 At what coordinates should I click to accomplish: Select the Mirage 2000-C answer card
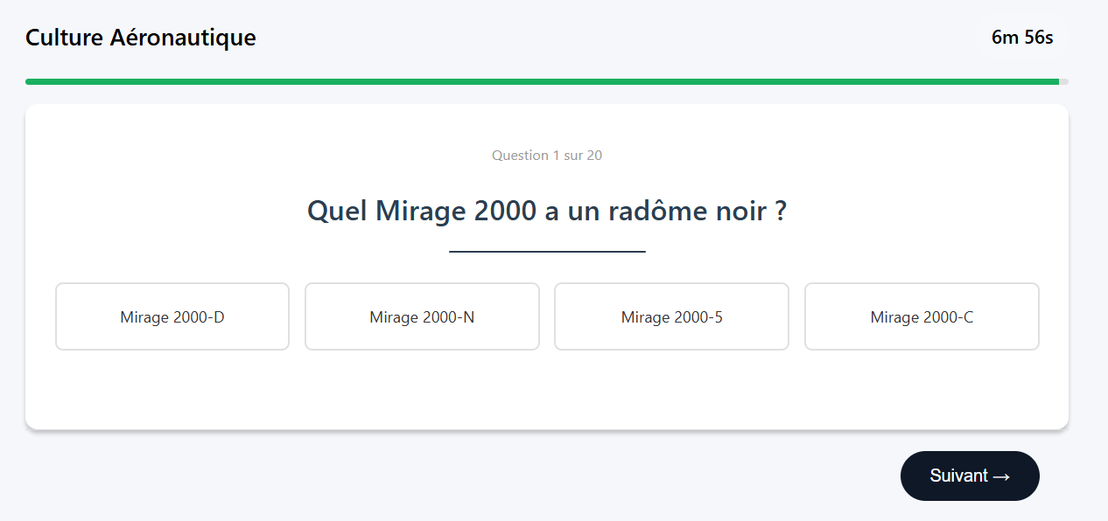click(x=922, y=316)
